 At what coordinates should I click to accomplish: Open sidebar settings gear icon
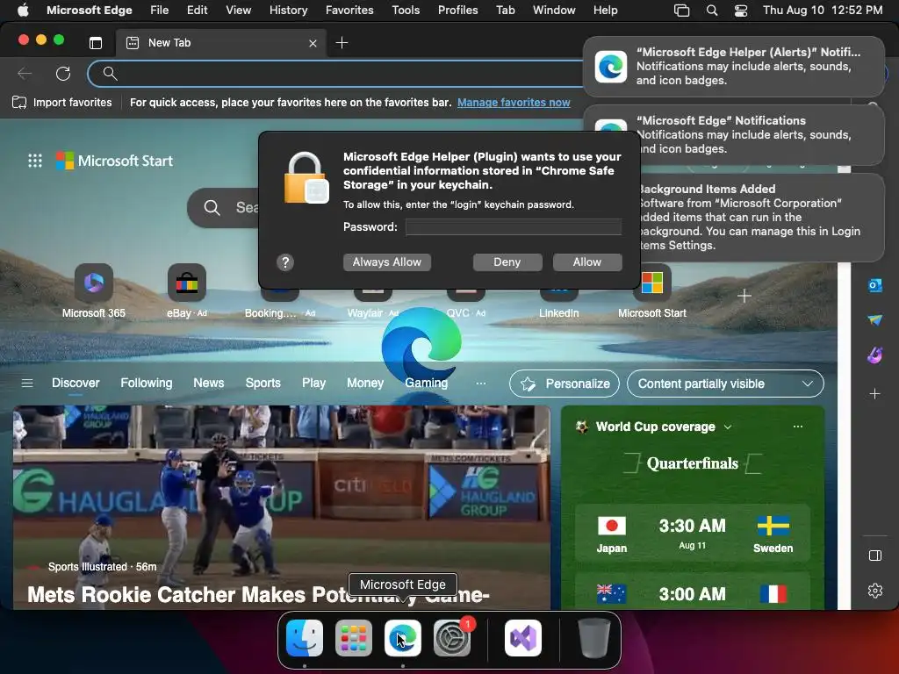pyautogui.click(x=875, y=591)
